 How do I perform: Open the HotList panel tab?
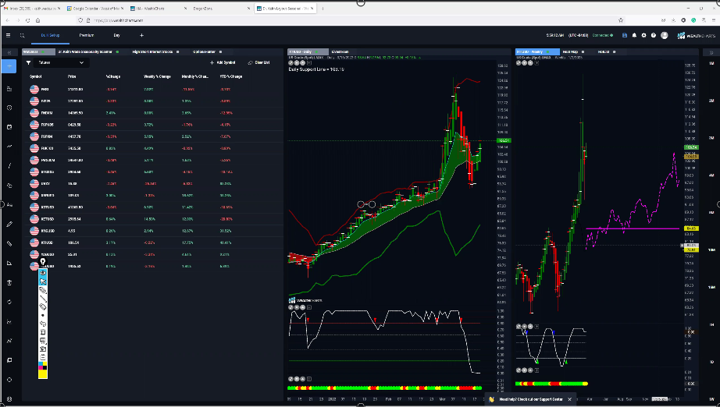[x=603, y=51]
